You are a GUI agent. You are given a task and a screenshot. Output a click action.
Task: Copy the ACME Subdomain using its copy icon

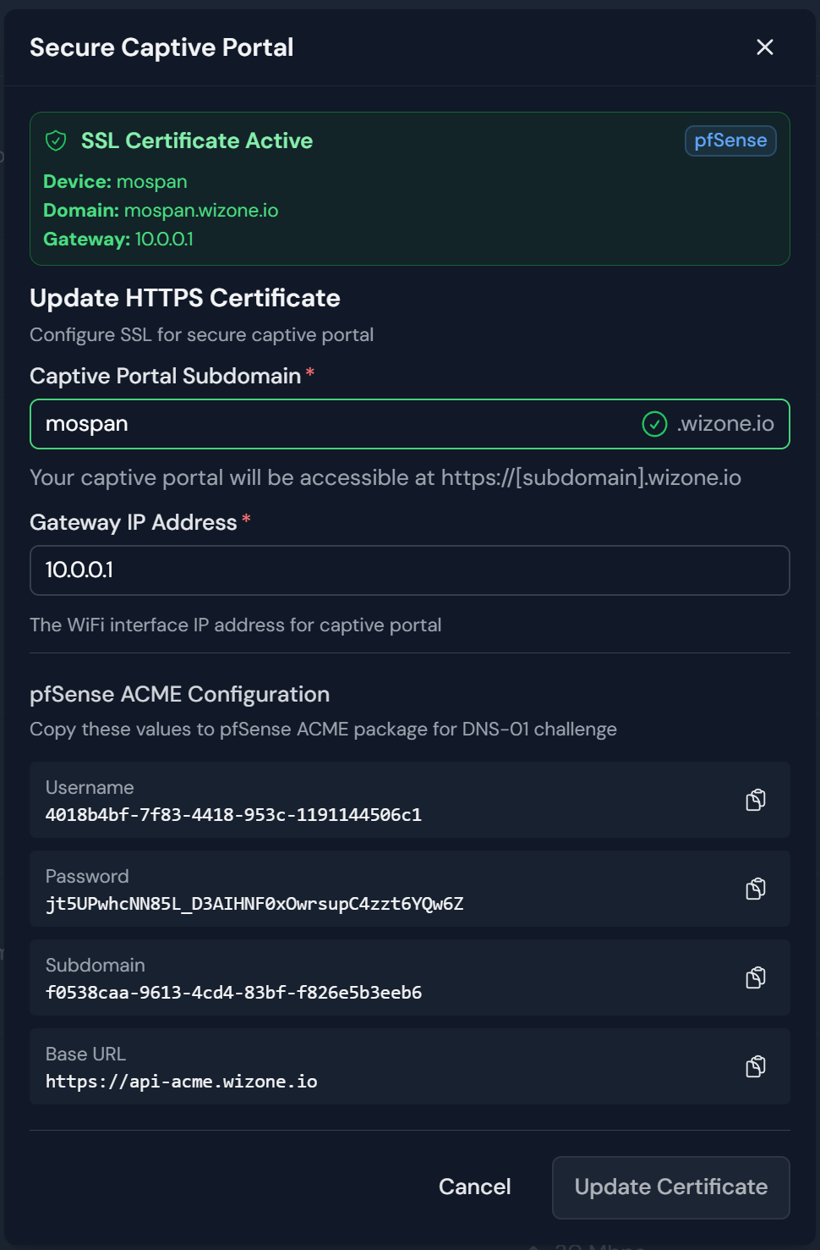click(x=755, y=977)
